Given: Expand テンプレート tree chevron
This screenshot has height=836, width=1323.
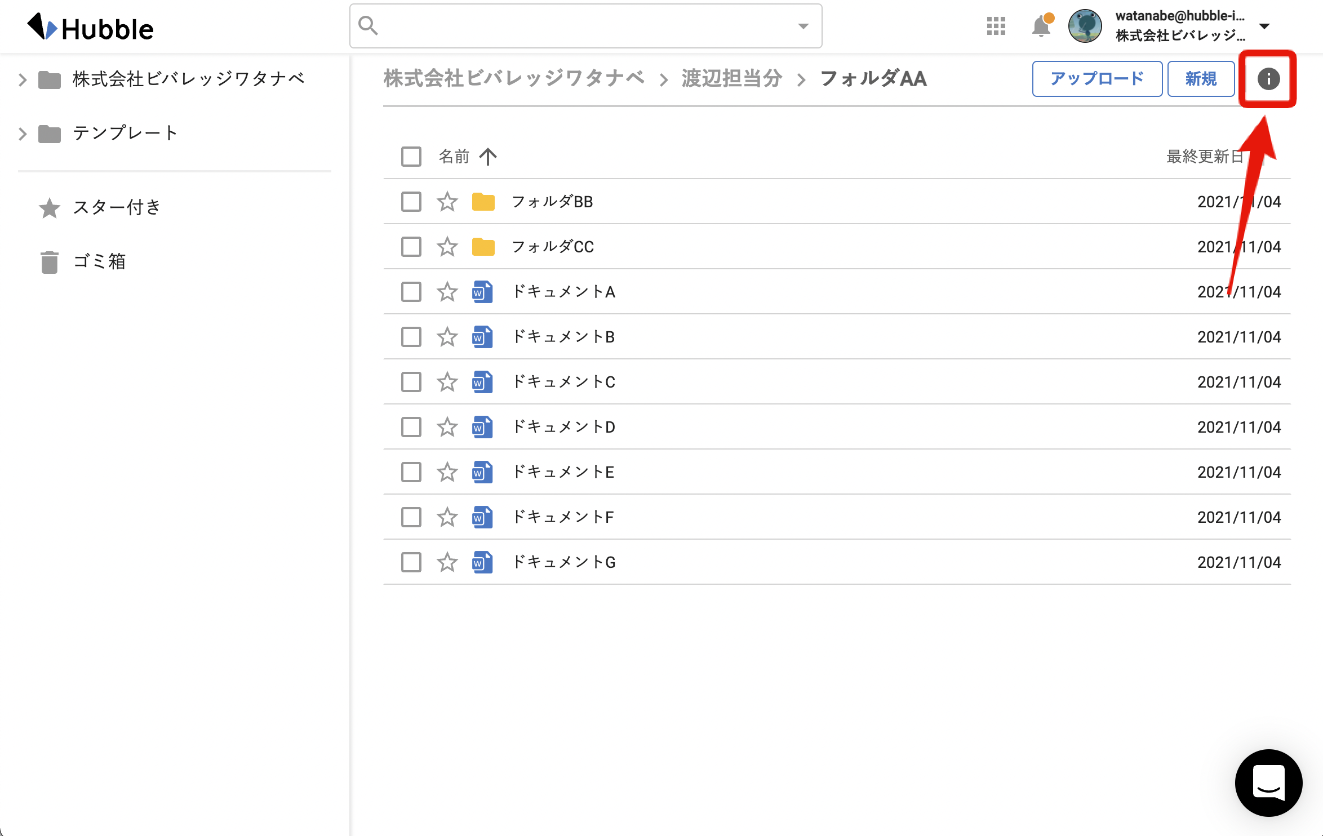Looking at the screenshot, I should [23, 134].
